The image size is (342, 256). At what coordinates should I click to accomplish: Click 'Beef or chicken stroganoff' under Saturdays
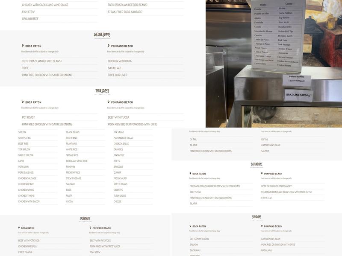click(277, 186)
